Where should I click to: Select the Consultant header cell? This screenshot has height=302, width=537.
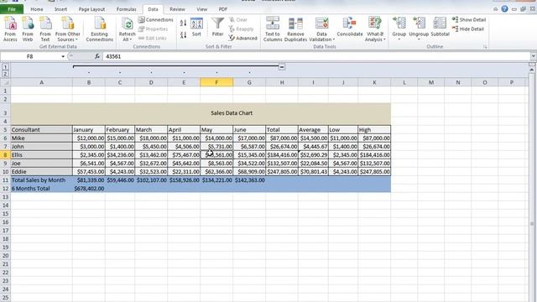coord(41,130)
